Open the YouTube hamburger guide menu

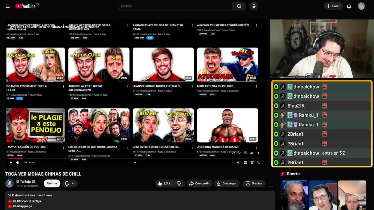(8, 6)
